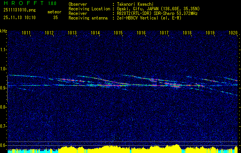Click the 1016 time axis marker
241x153 pixels.
coord(141,33)
